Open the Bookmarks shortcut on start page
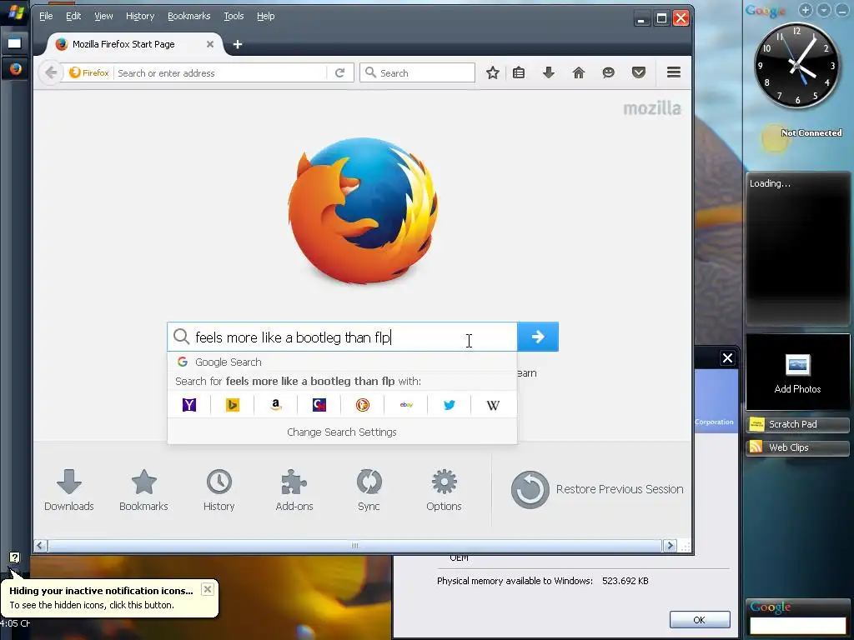This screenshot has width=854, height=640. coord(143,490)
